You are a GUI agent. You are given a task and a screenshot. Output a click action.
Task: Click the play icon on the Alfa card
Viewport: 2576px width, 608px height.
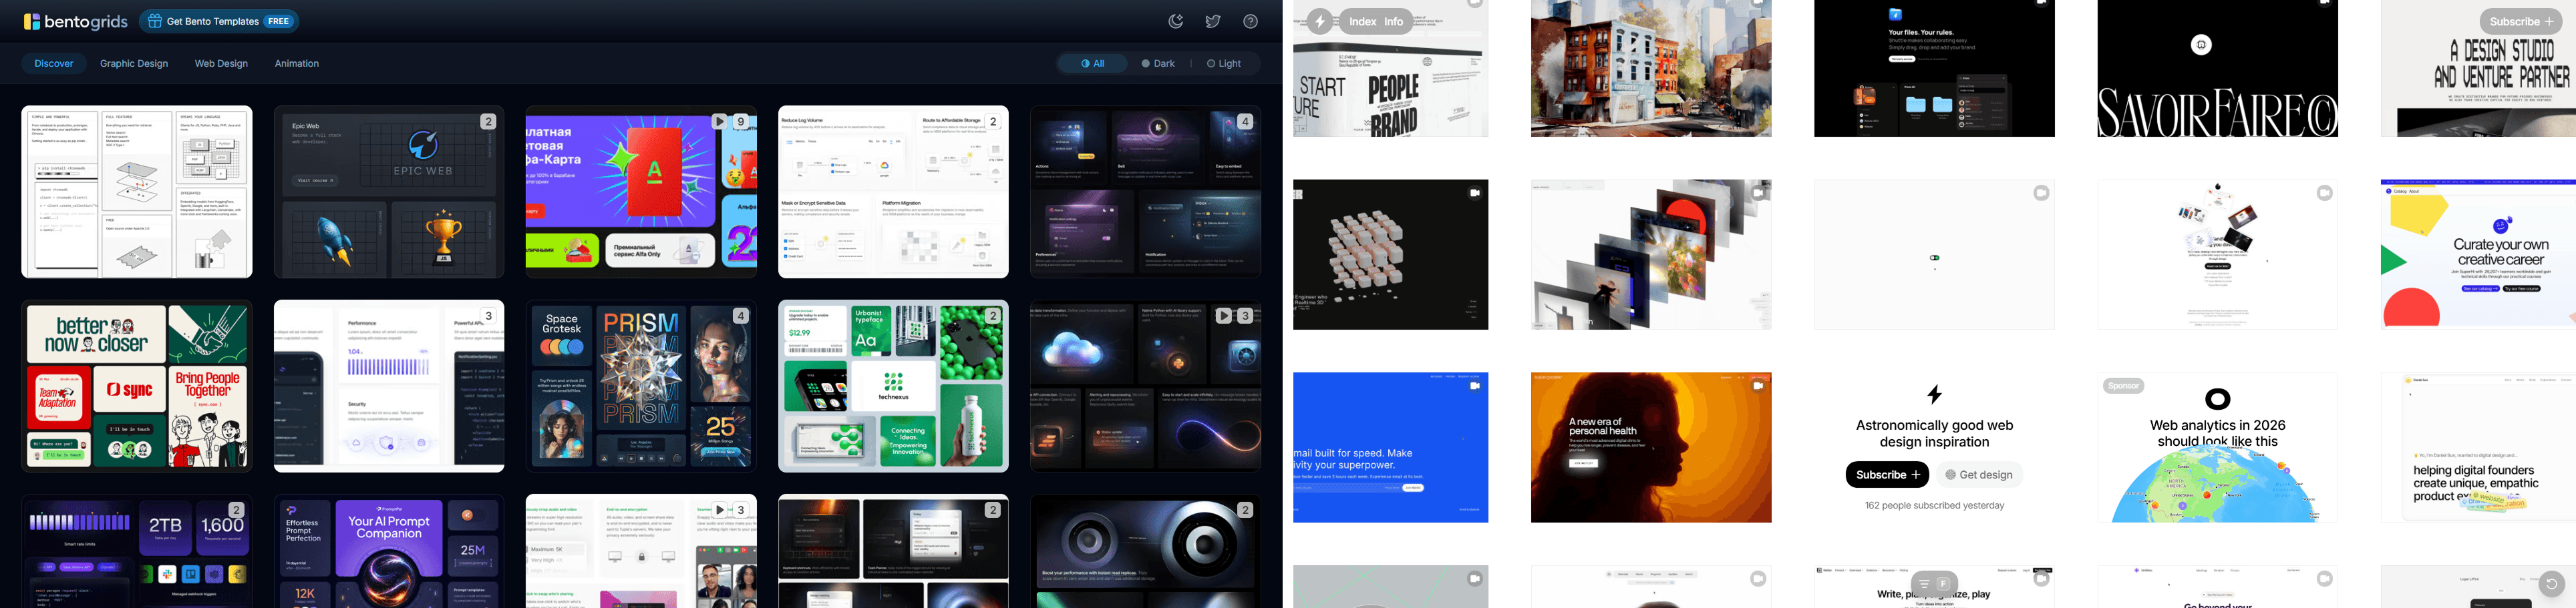(719, 121)
